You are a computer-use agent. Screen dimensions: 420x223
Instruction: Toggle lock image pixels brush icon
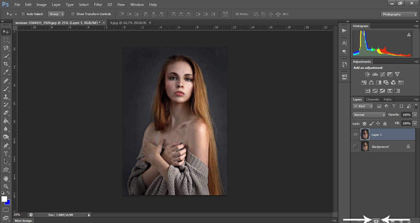click(x=371, y=123)
